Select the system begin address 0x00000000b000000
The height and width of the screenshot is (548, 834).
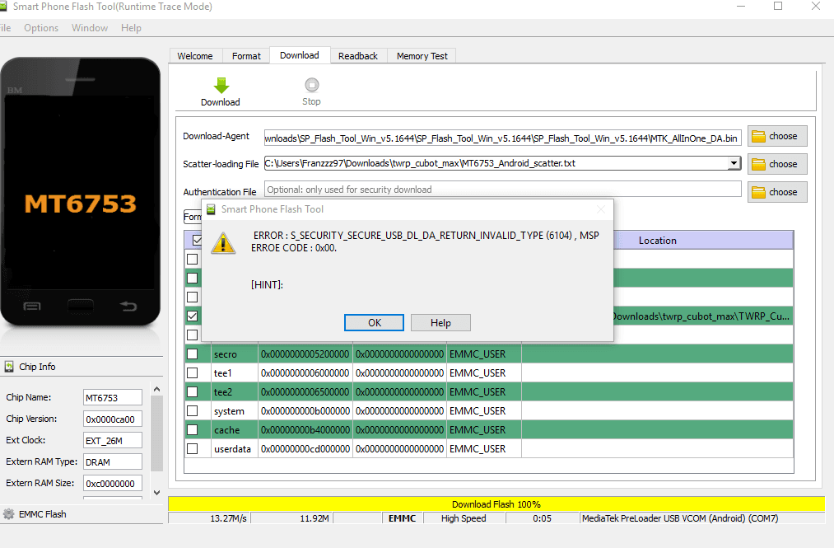(305, 411)
